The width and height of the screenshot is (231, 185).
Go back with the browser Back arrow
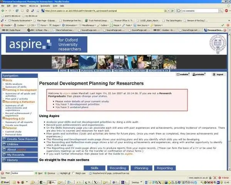pos(3,11)
